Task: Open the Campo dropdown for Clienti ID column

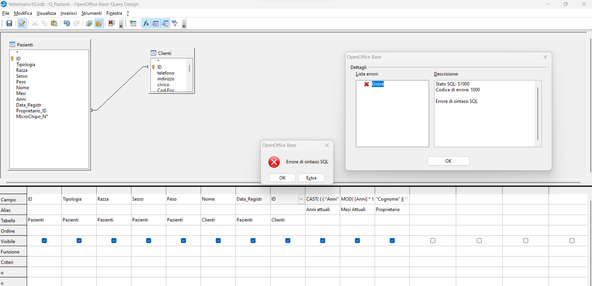Action: click(301, 199)
